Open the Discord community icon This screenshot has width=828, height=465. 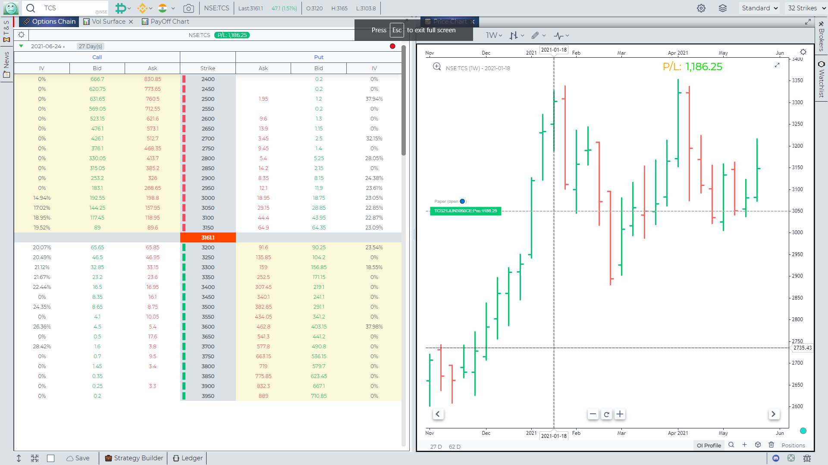(776, 459)
